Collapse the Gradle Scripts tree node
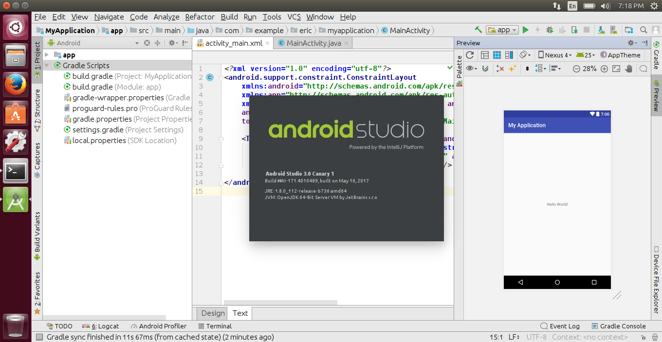The width and height of the screenshot is (662, 342). [x=47, y=65]
